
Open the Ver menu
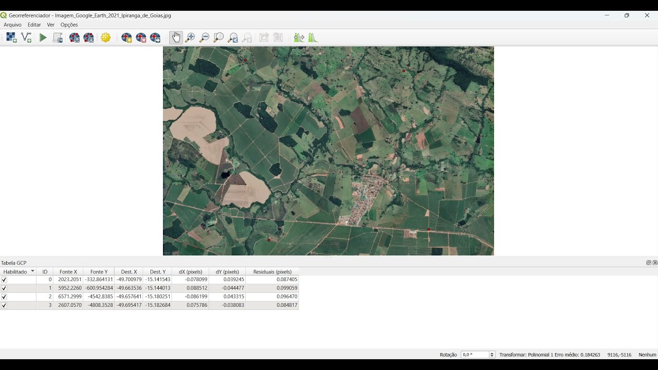pos(50,25)
